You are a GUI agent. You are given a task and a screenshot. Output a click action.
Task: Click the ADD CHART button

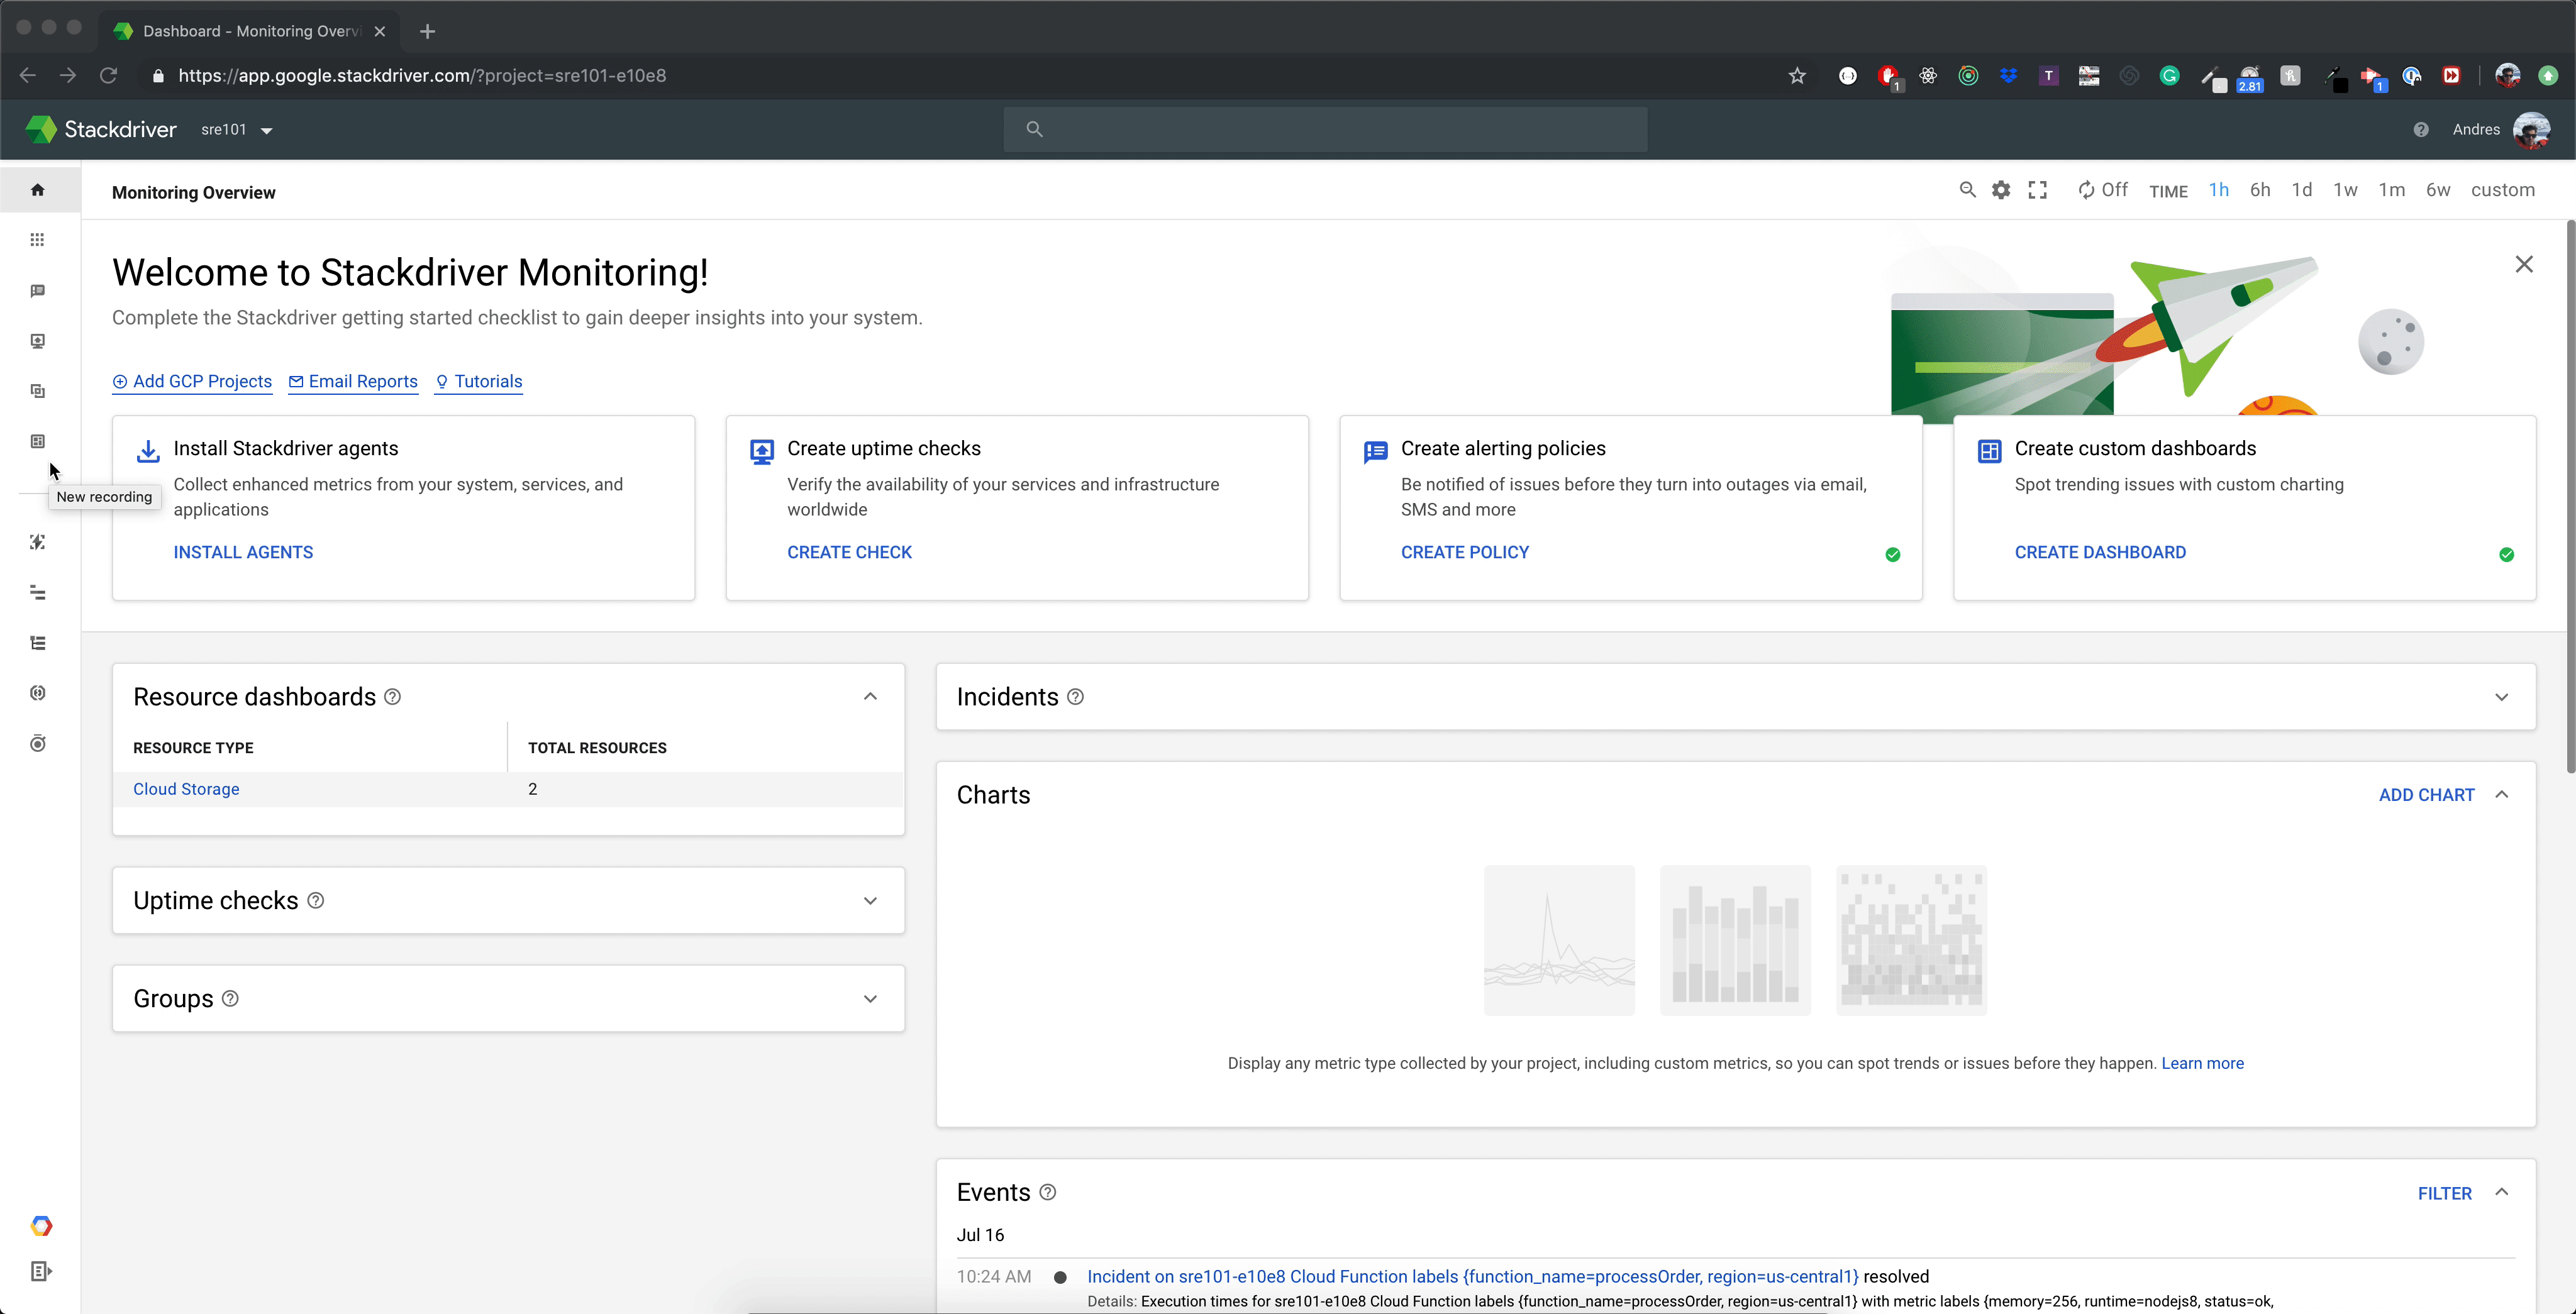[2426, 795]
